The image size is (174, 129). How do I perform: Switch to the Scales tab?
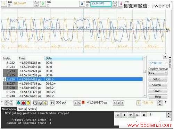pyautogui.click(x=32, y=109)
